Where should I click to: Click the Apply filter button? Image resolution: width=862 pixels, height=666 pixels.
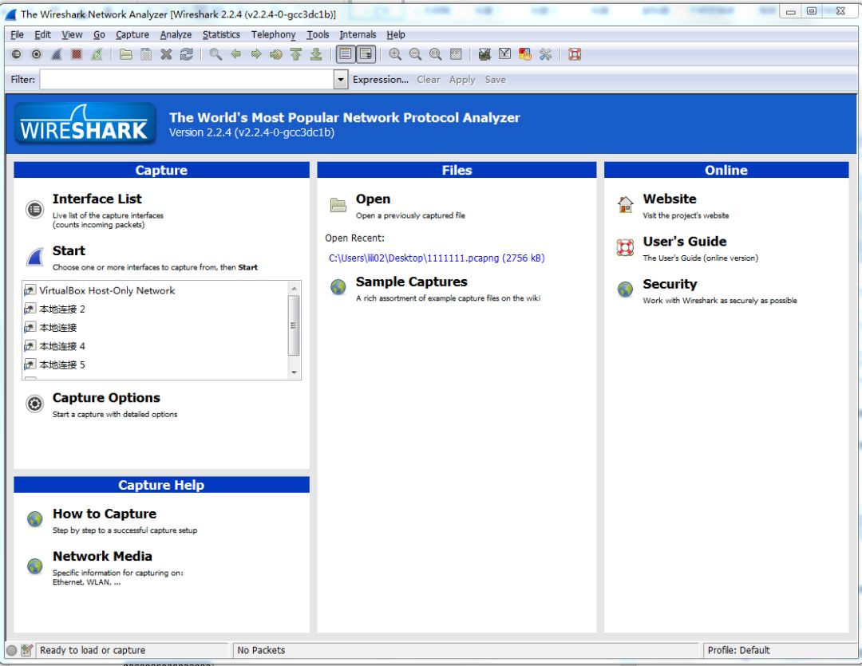(462, 80)
